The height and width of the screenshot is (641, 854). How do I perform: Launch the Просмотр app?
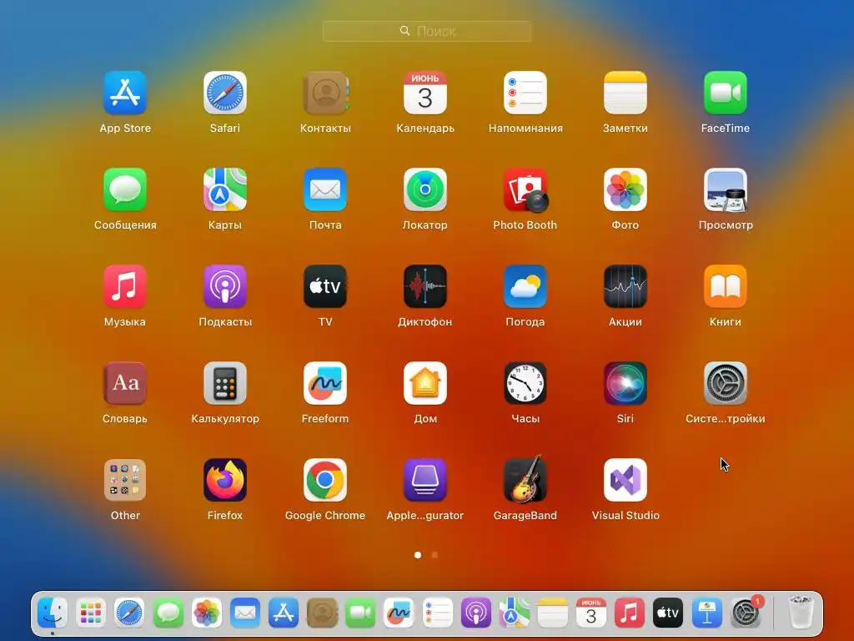pos(725,189)
